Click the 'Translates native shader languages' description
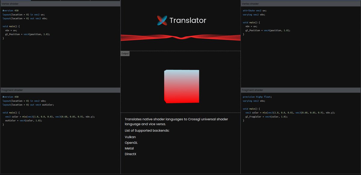Screen dimensions: 361x175 pyautogui.click(x=176, y=121)
